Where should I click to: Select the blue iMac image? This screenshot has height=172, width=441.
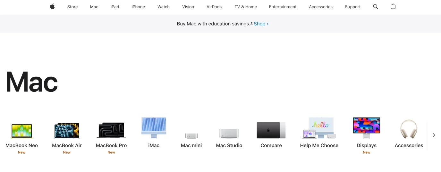154,128
